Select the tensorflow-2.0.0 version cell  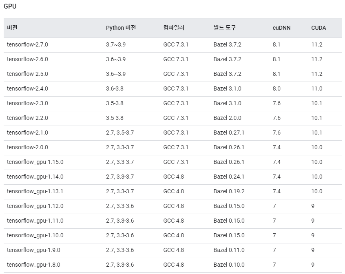click(27, 147)
